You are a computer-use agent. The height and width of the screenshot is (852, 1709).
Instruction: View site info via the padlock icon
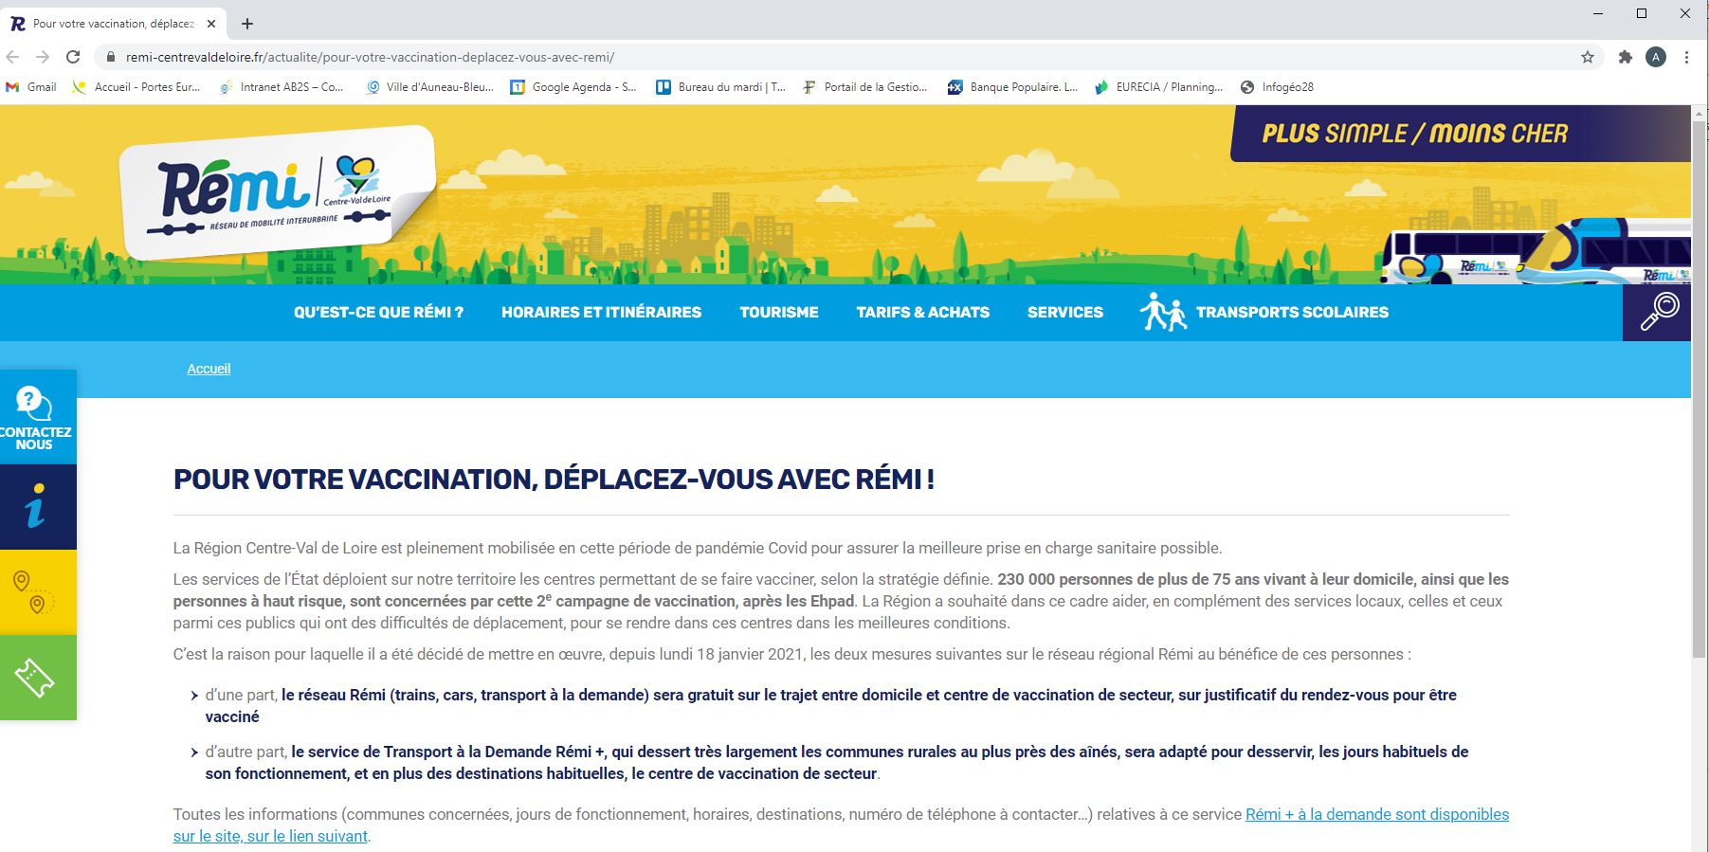tap(111, 57)
